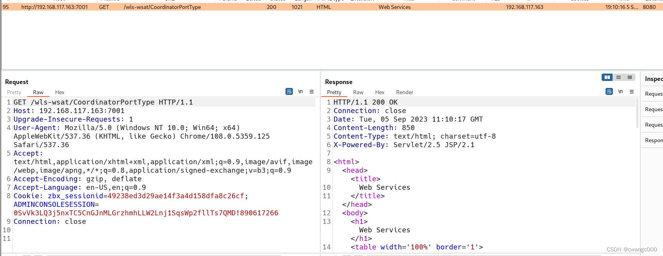The height and width of the screenshot is (256, 663).
Task: Select Raw tab in Response panel
Action: [358, 92]
